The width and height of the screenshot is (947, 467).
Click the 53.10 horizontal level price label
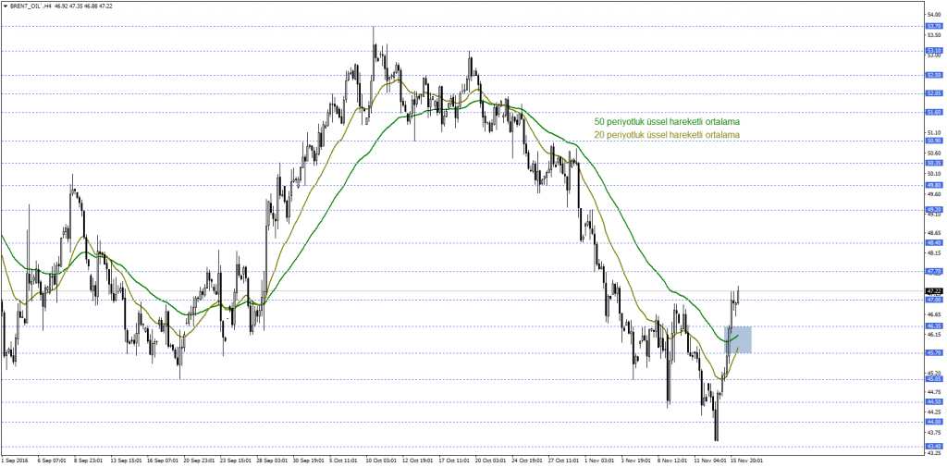934,50
